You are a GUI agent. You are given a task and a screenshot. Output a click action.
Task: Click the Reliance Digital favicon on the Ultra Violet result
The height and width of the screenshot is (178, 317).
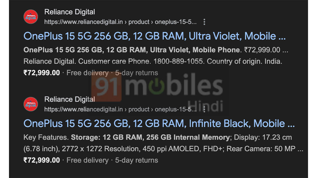click(x=31, y=17)
